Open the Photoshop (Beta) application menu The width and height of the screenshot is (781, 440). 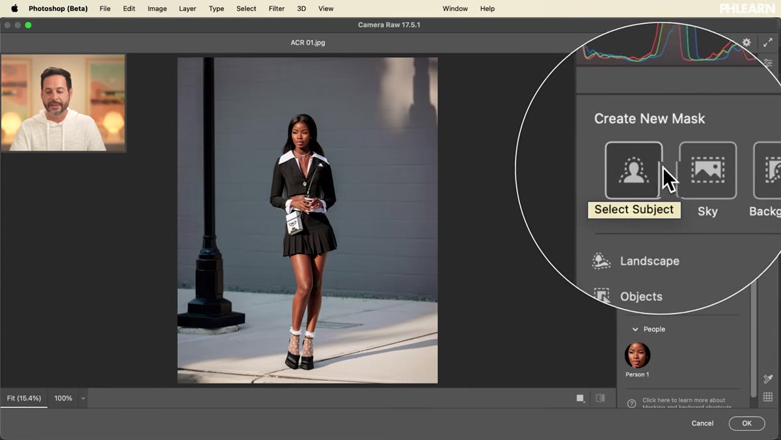(x=58, y=8)
